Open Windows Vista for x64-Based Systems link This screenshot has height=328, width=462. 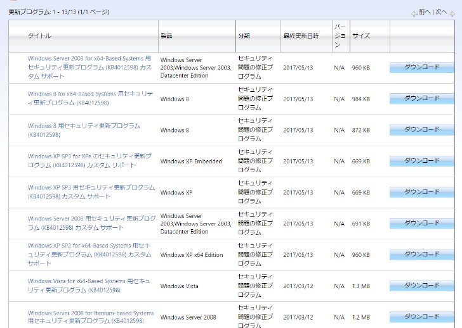pos(89,286)
